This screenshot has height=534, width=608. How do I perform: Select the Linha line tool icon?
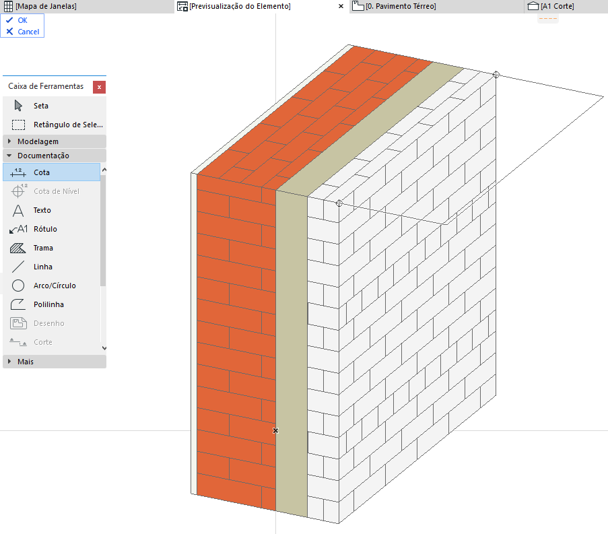pos(18,267)
